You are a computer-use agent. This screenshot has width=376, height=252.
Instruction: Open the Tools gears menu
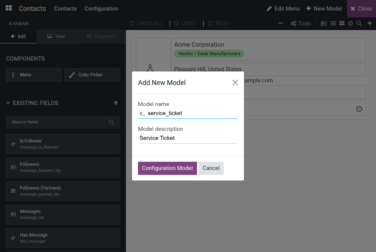tap(301, 23)
